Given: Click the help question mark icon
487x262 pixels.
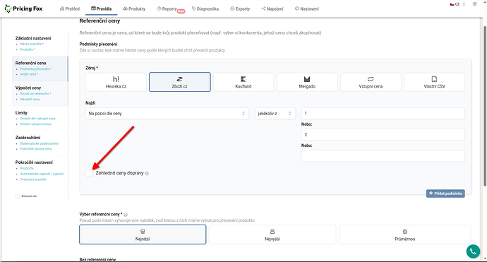Looking at the screenshot, I should 474,4.
